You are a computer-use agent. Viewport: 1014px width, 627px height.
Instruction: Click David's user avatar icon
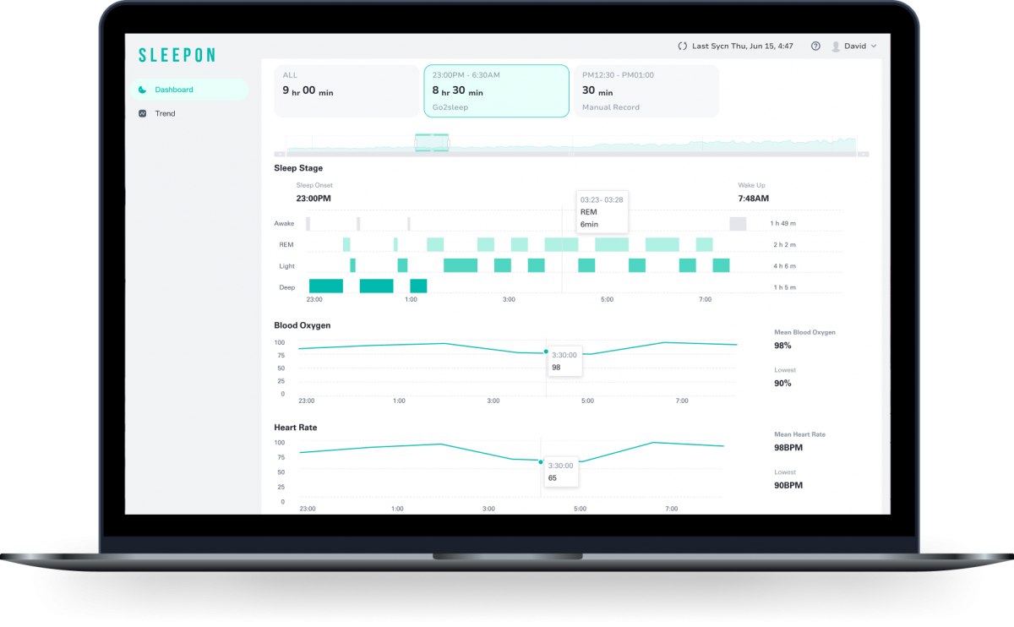click(836, 46)
